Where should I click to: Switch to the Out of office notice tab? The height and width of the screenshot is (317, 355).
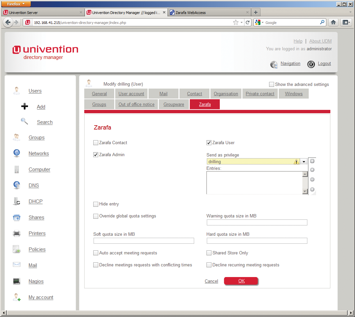(x=136, y=104)
